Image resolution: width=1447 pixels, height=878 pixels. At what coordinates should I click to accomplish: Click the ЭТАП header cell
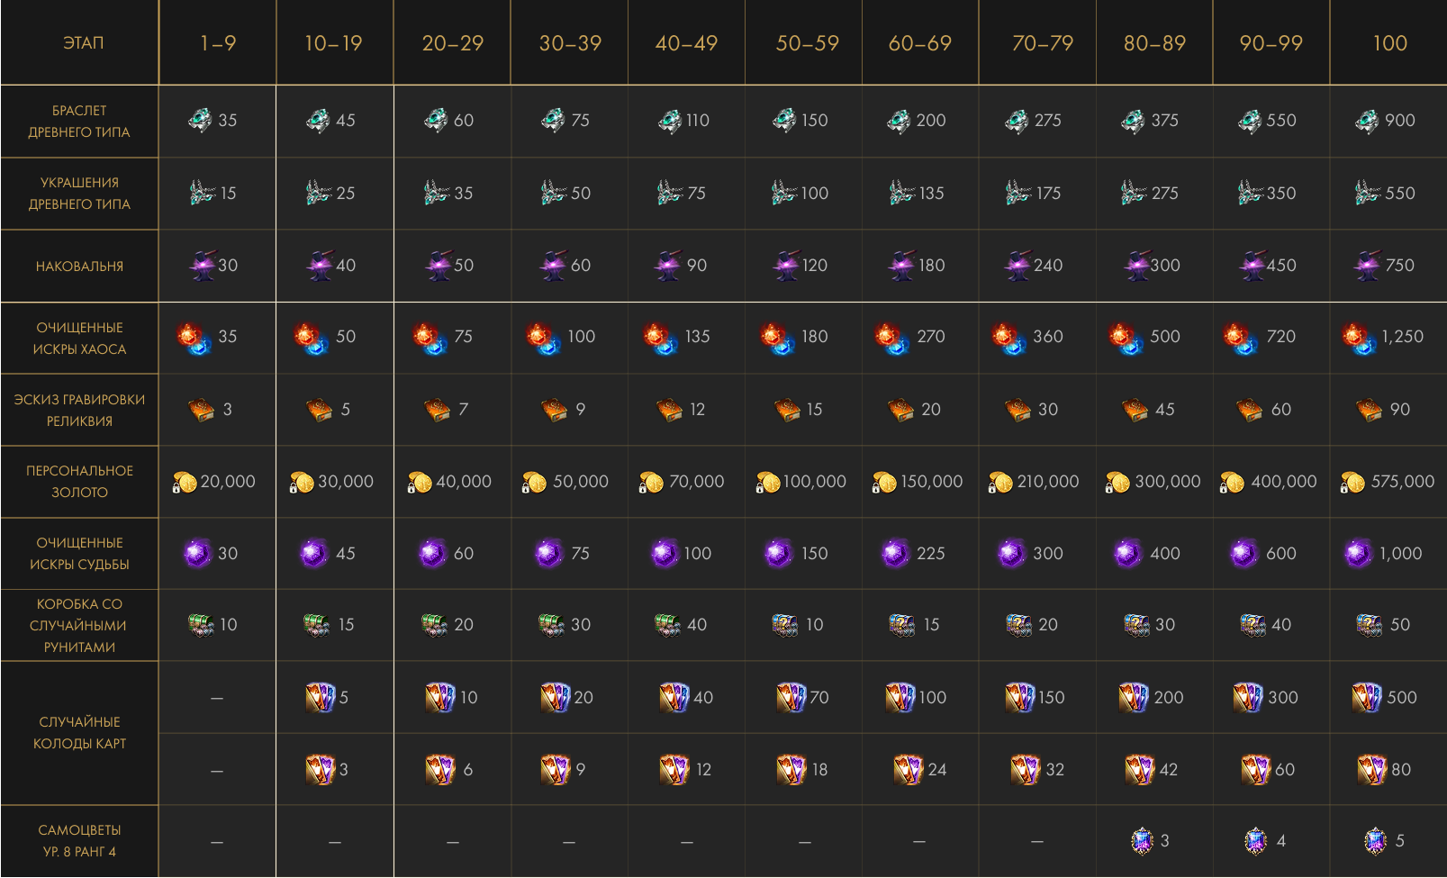(83, 43)
